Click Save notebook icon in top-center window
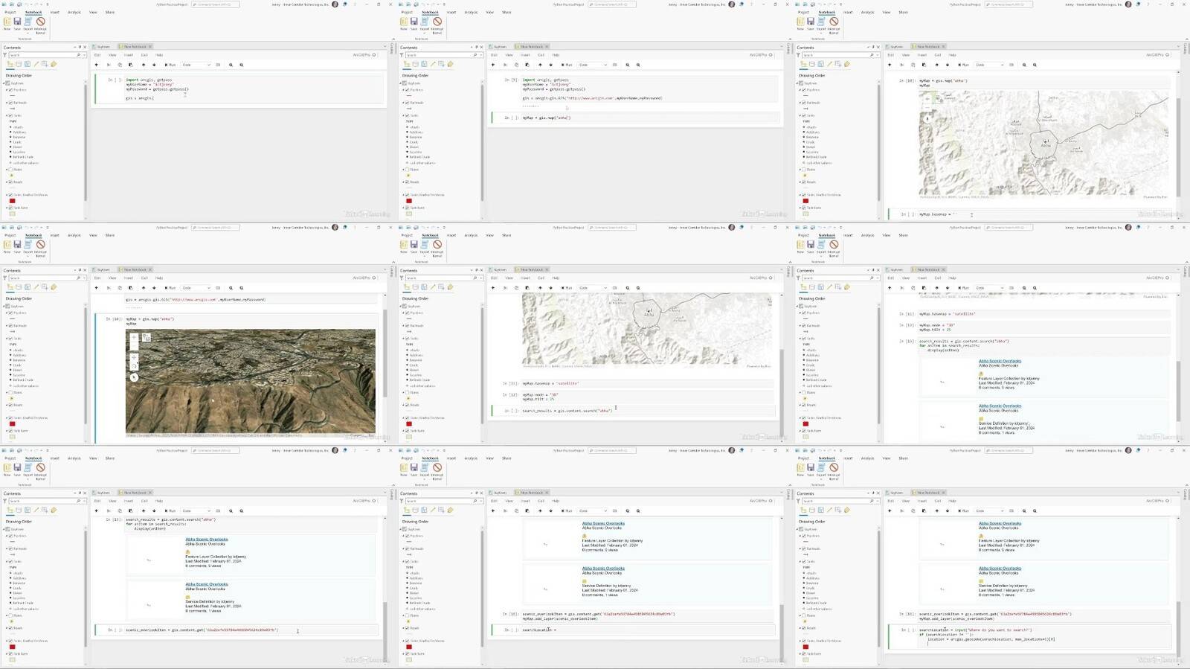This screenshot has width=1190, height=669. pos(414,22)
